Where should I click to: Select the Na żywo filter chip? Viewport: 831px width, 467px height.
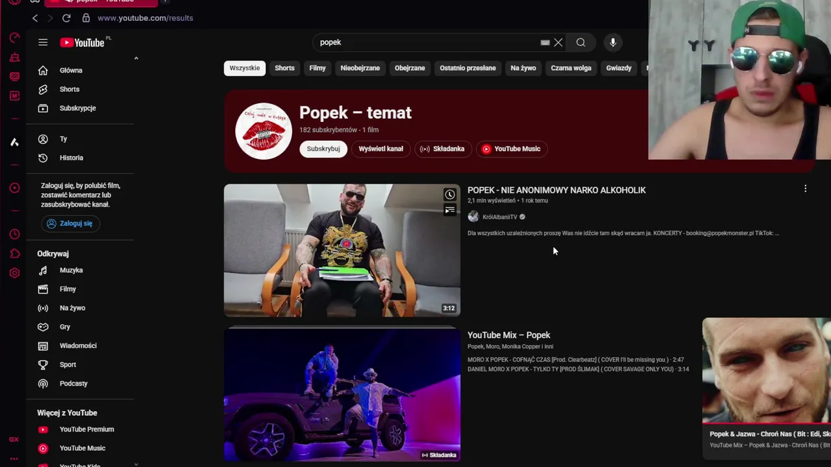(x=523, y=68)
